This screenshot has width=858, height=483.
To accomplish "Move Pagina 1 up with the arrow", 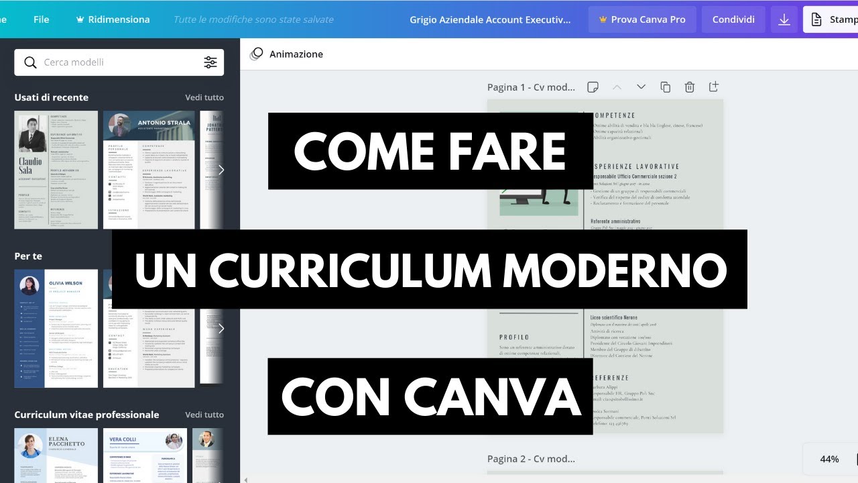I will click(x=617, y=87).
